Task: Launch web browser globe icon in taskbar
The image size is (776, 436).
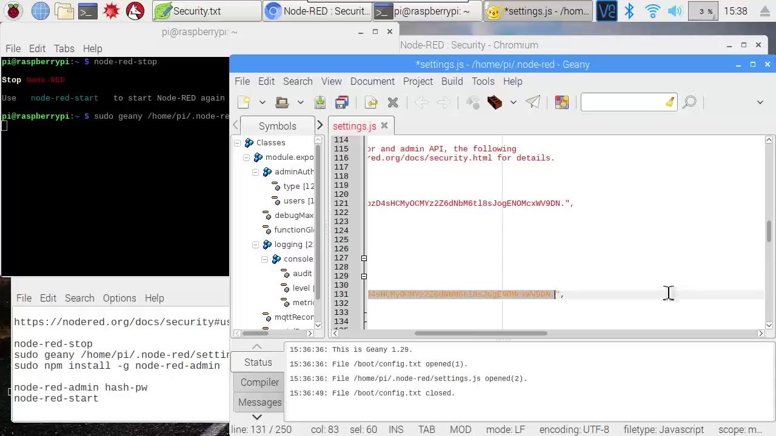Action: pos(41,11)
